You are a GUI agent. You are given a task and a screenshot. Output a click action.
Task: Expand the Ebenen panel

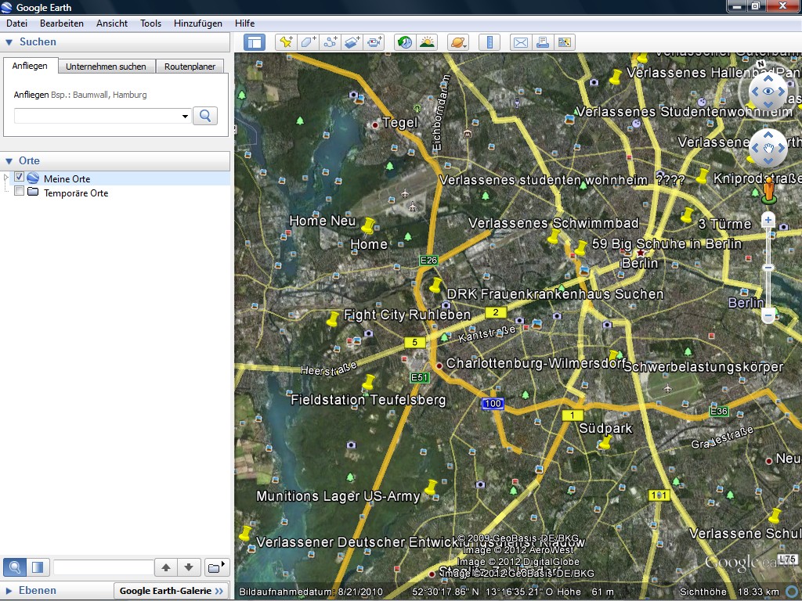pyautogui.click(x=9, y=591)
